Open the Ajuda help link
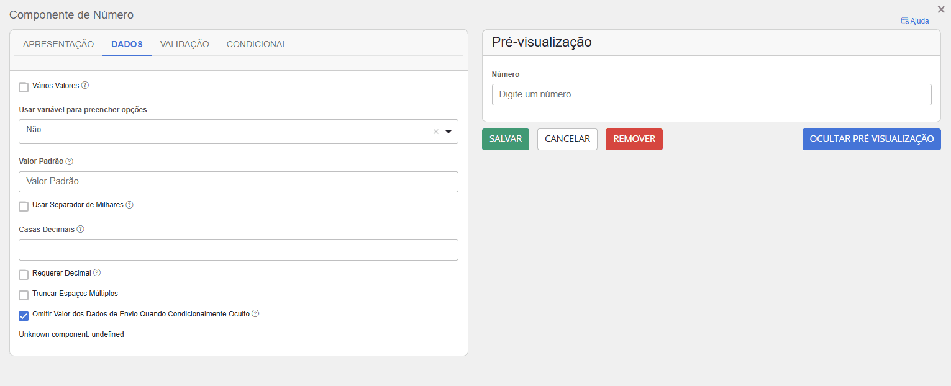This screenshot has width=951, height=386. click(x=915, y=21)
